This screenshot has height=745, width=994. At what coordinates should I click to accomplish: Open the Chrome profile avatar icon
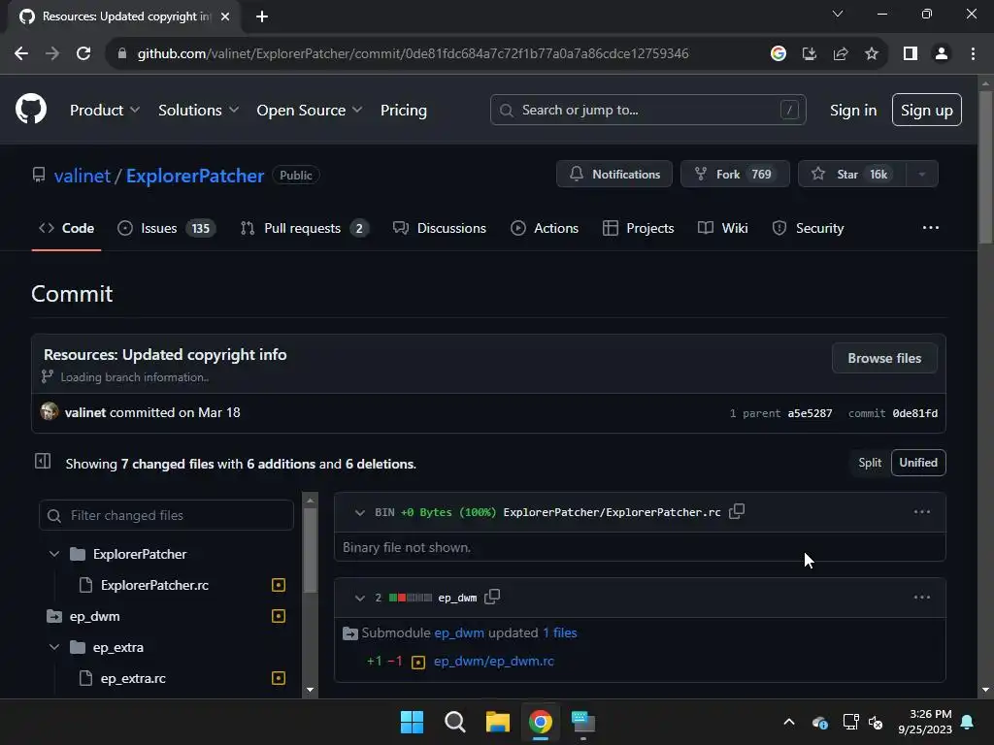point(942,54)
